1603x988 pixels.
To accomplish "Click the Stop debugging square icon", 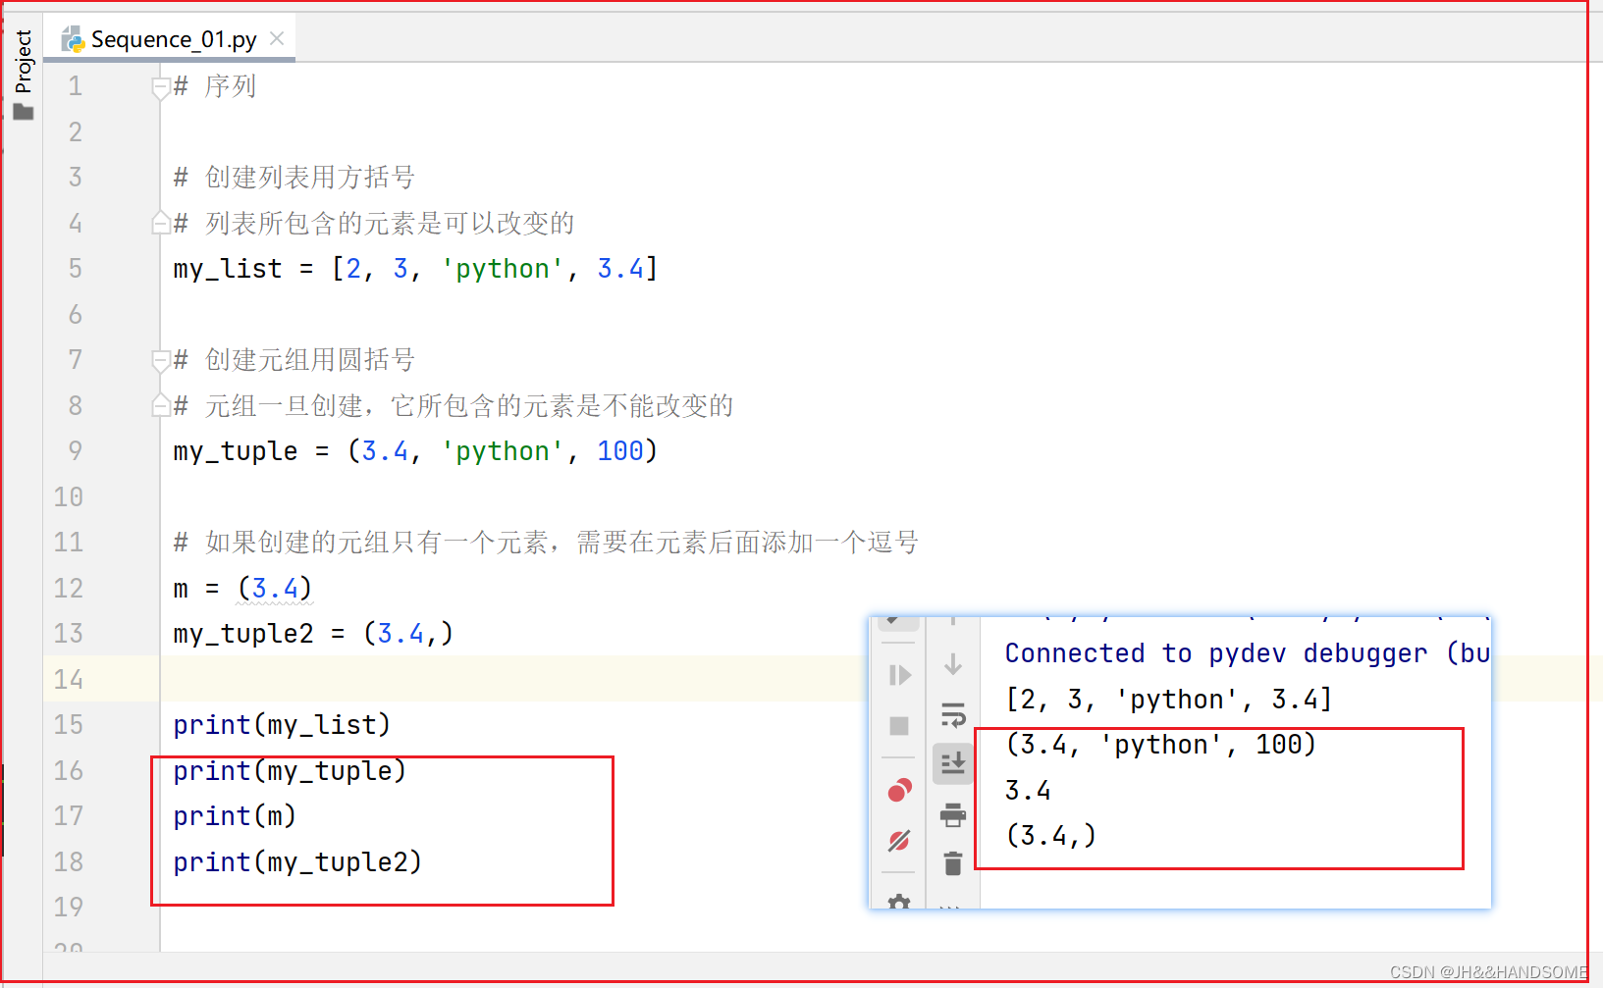I will [898, 726].
